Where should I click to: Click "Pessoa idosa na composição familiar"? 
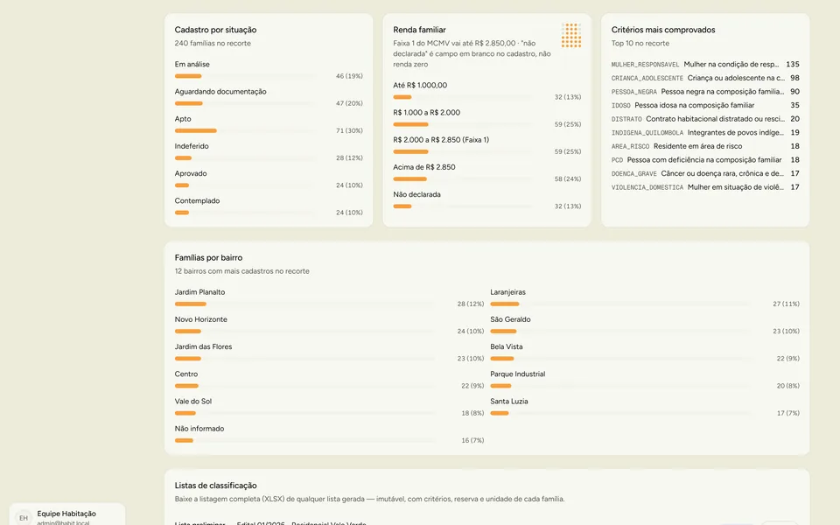(x=694, y=106)
